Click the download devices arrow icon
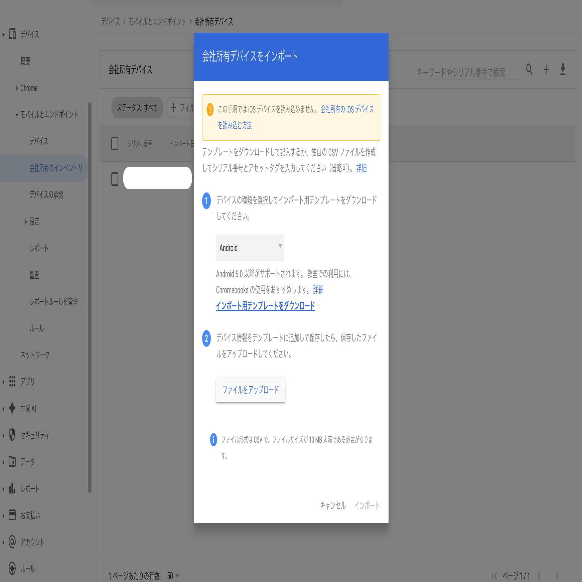The height and width of the screenshot is (582, 582). 563,69
